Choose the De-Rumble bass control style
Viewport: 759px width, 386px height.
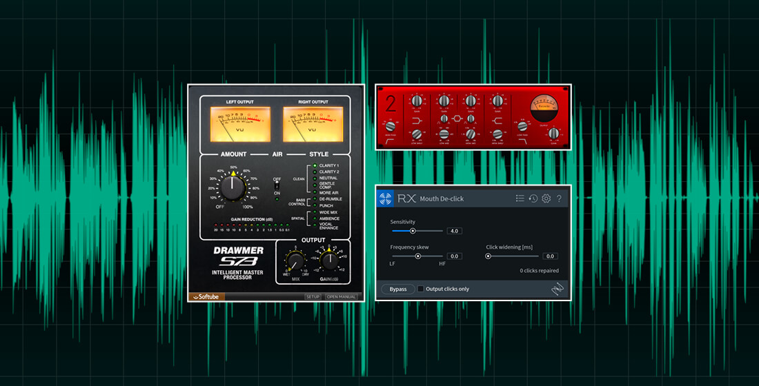pyautogui.click(x=315, y=199)
